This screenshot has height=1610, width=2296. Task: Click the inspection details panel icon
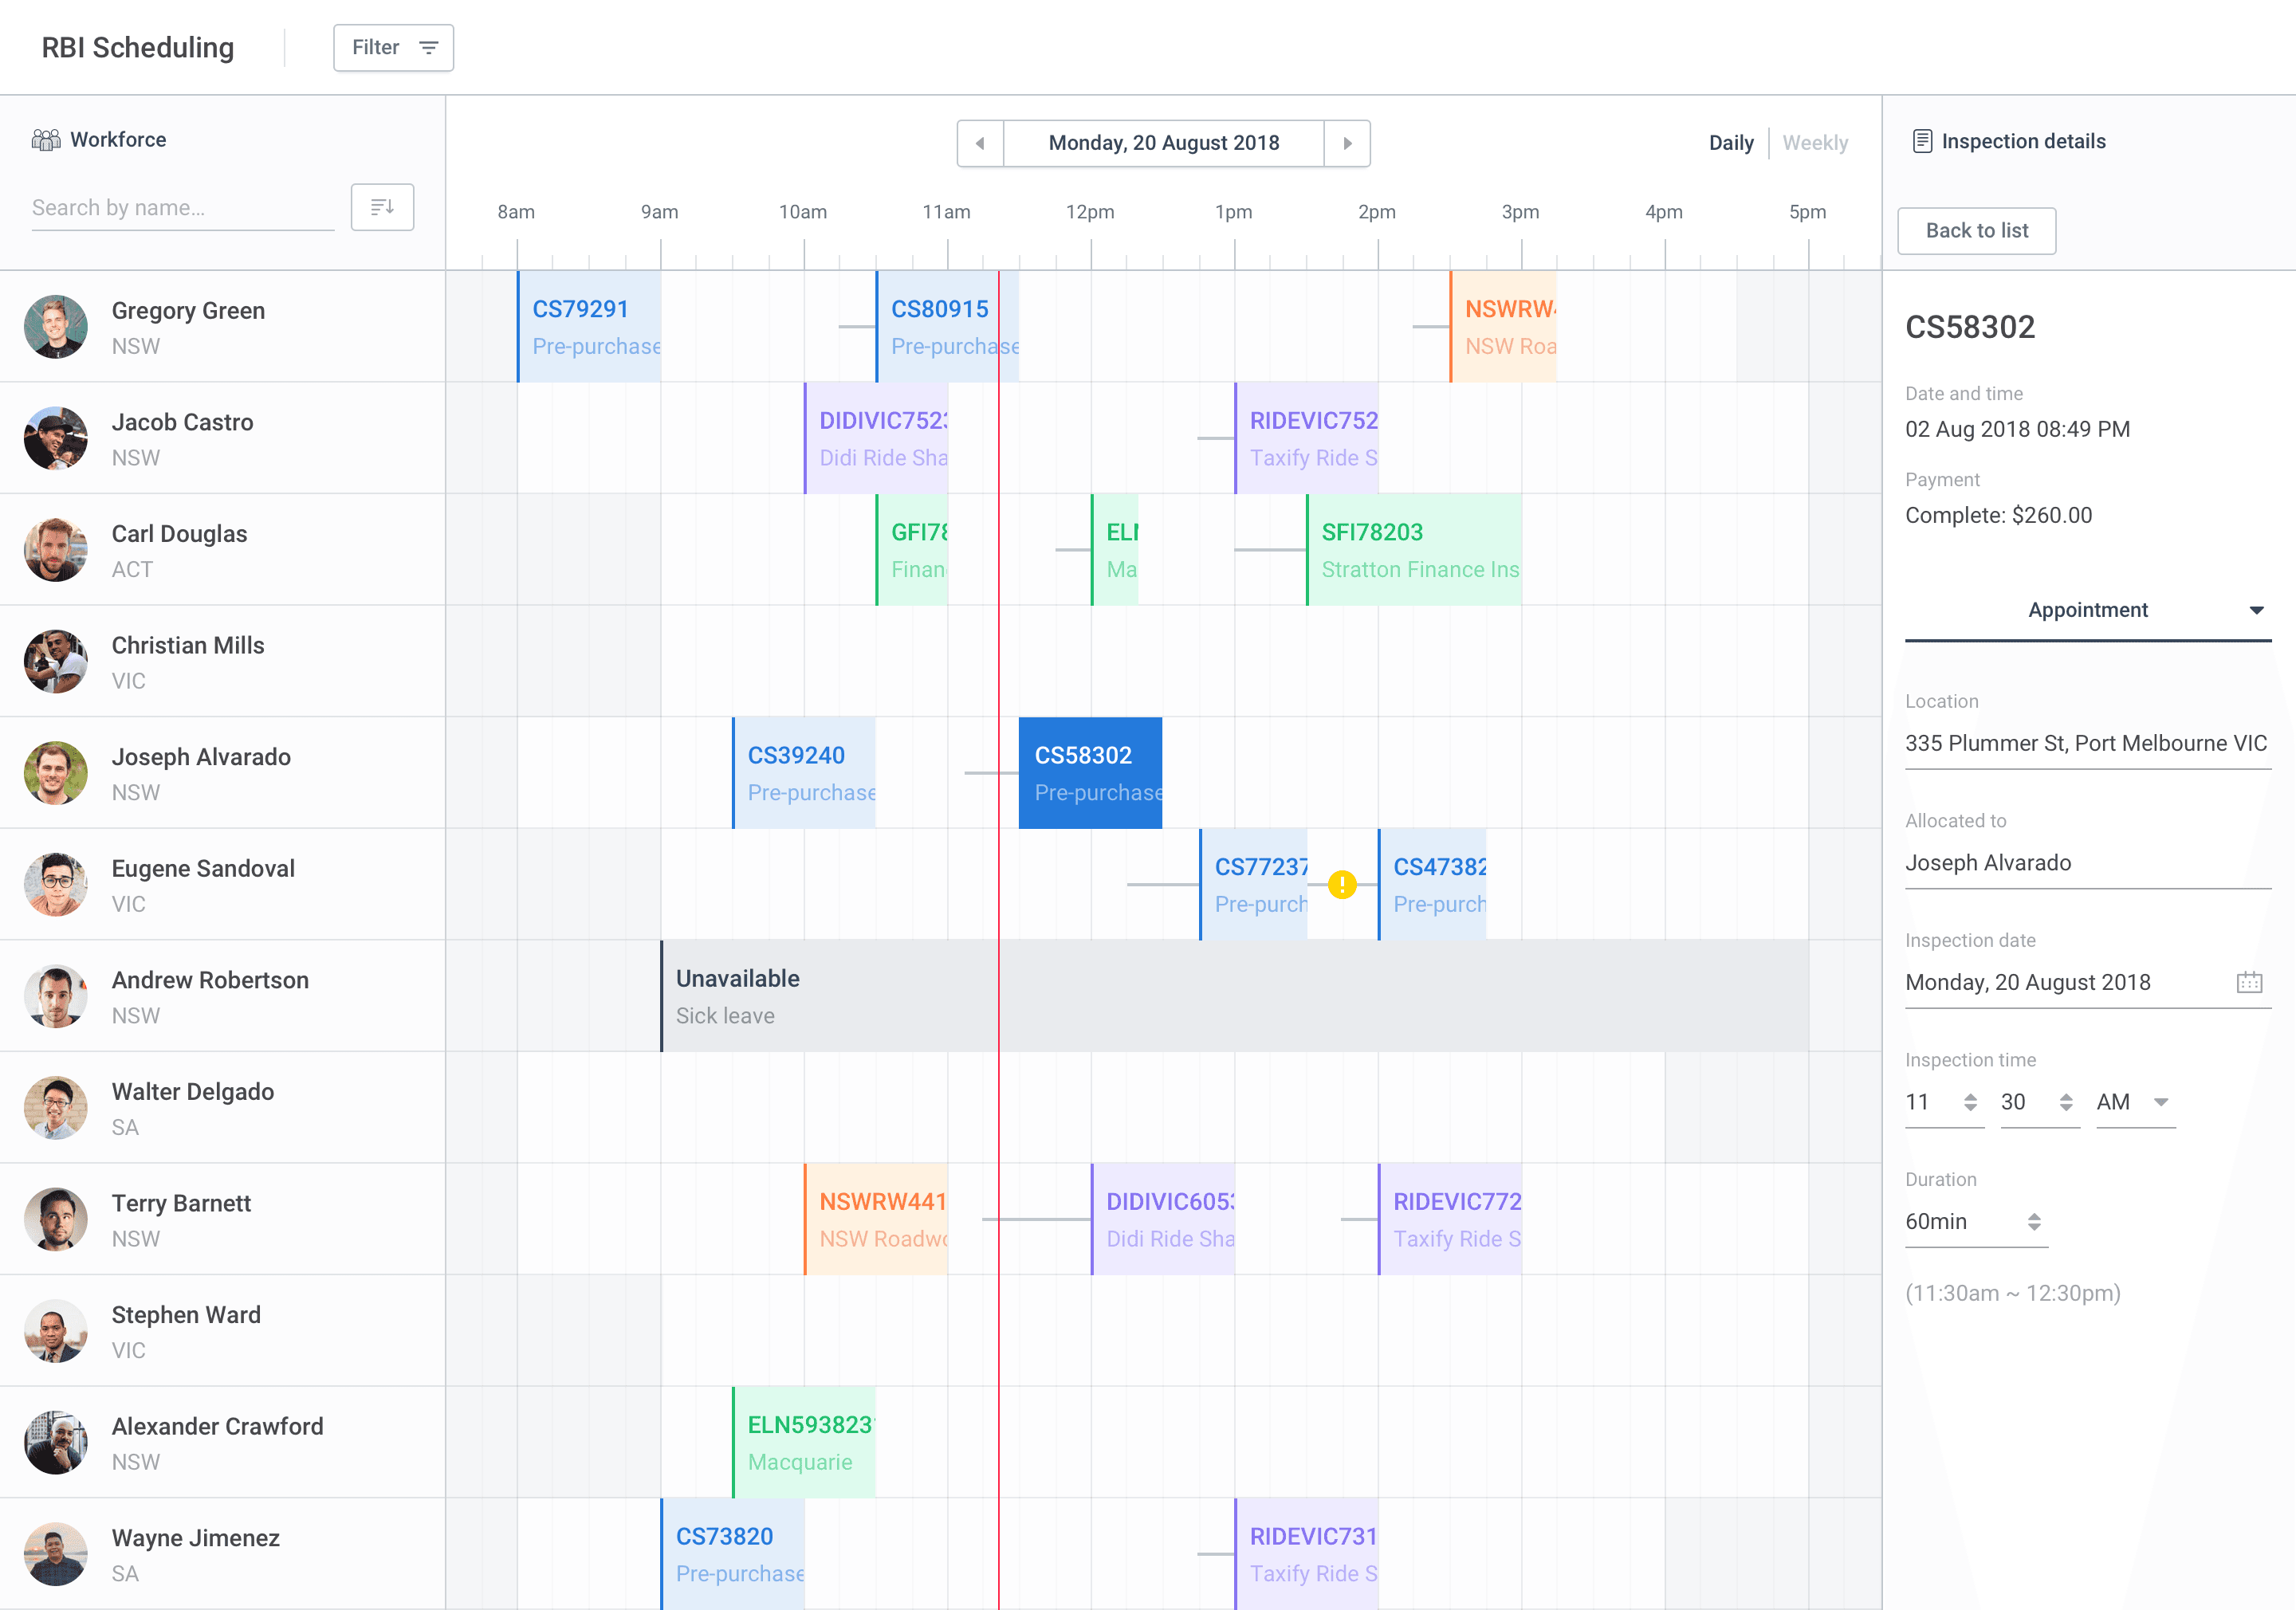tap(1921, 139)
